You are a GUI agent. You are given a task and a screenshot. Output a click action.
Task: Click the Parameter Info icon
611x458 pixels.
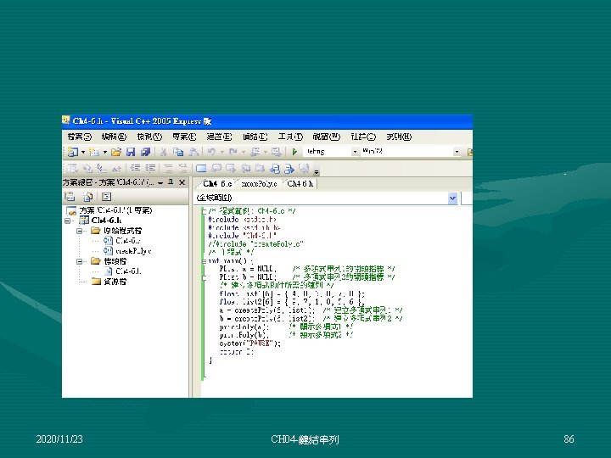coord(87,168)
